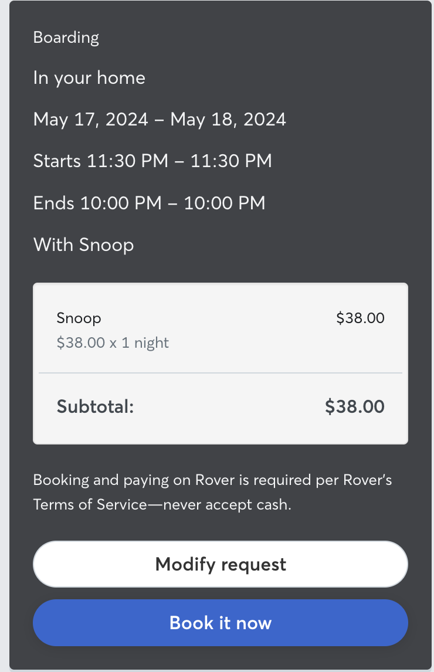This screenshot has height=672, width=434.
Task: Click the Subtotal label
Action: (95, 406)
